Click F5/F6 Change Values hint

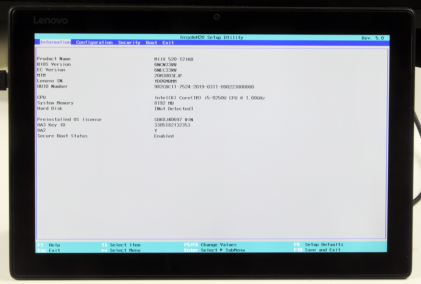tap(210, 245)
